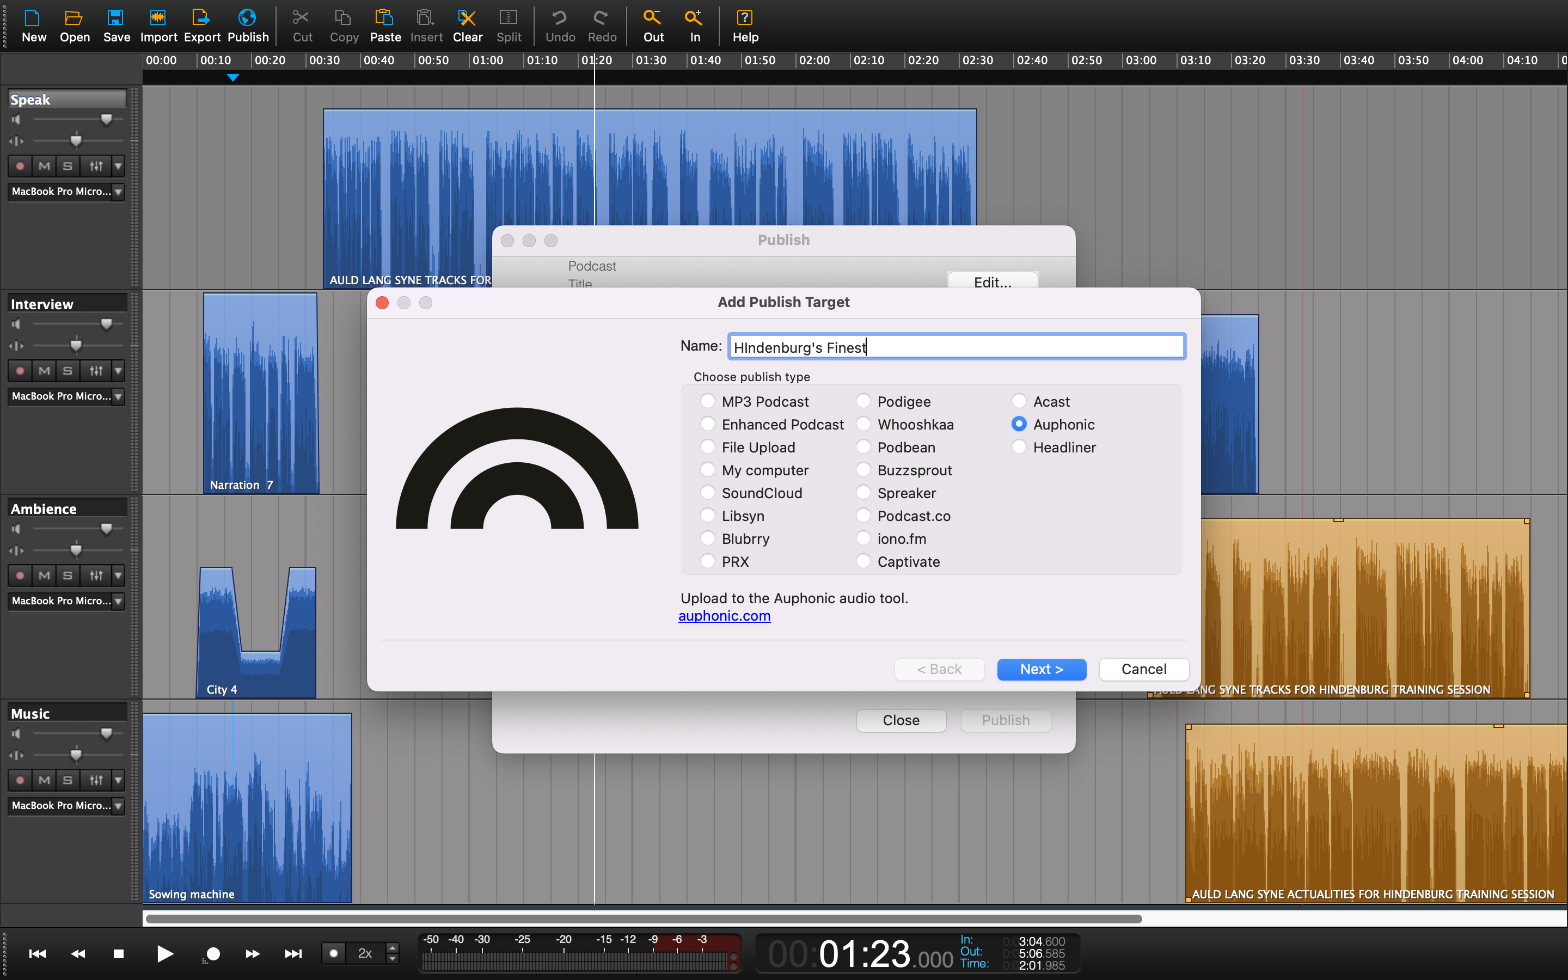Viewport: 1568px width, 980px height.
Task: Click the Speak track volume slider handle
Action: point(106,119)
